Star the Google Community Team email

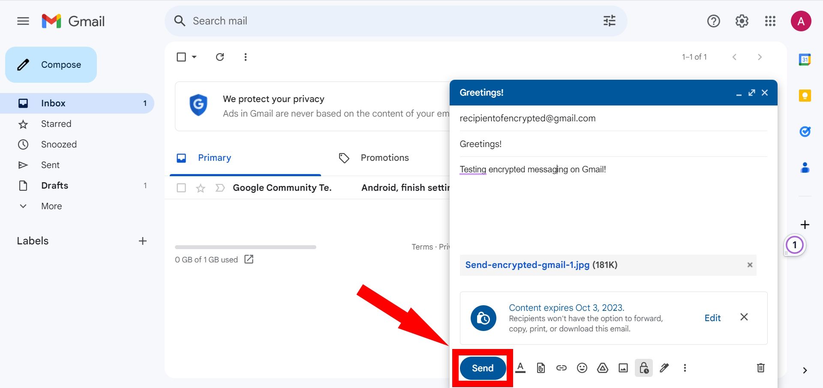(x=200, y=188)
